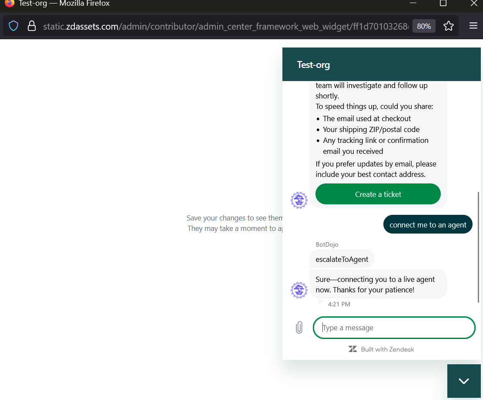The width and height of the screenshot is (483, 400).
Task: Click the Firefox logo in the title bar
Action: [x=9, y=3]
